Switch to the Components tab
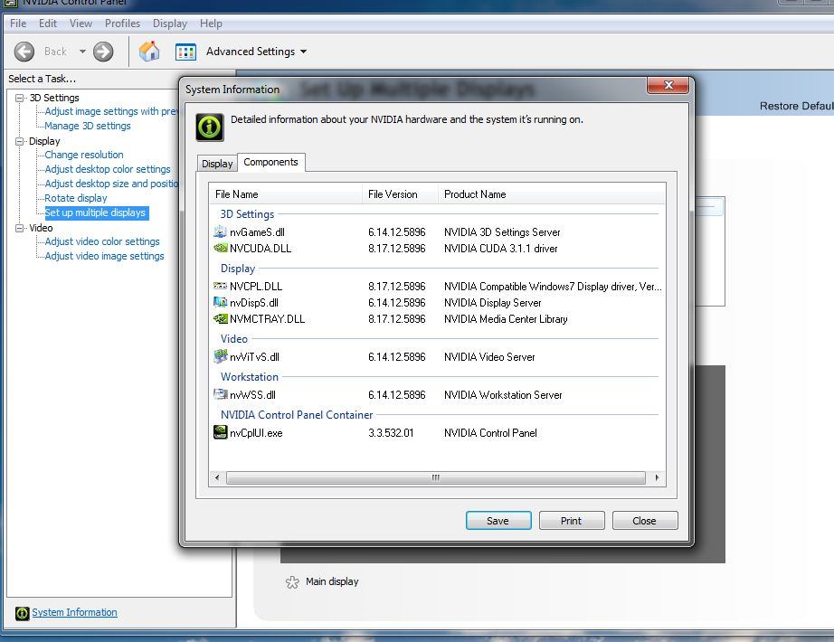This screenshot has height=642, width=834. (270, 162)
